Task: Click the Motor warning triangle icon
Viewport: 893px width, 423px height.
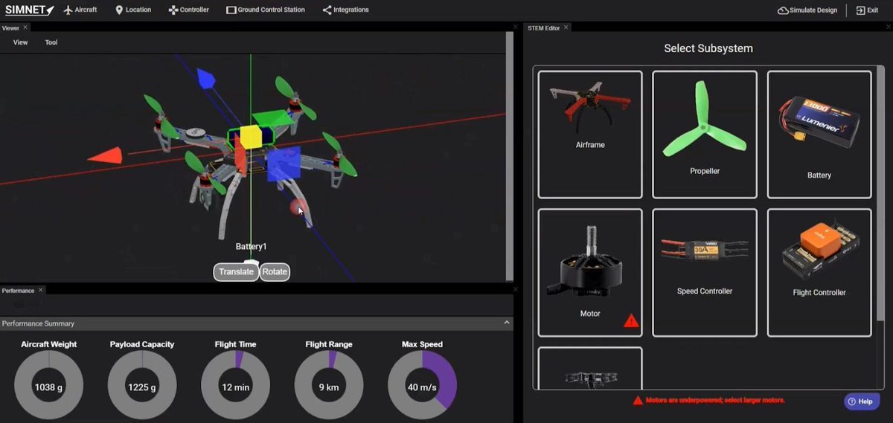Action: coord(631,321)
